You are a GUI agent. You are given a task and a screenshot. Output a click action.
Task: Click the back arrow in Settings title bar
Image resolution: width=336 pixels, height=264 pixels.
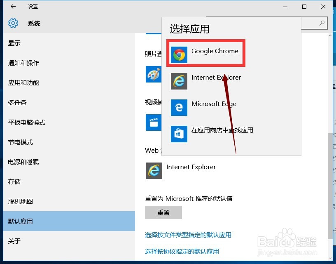13,7
